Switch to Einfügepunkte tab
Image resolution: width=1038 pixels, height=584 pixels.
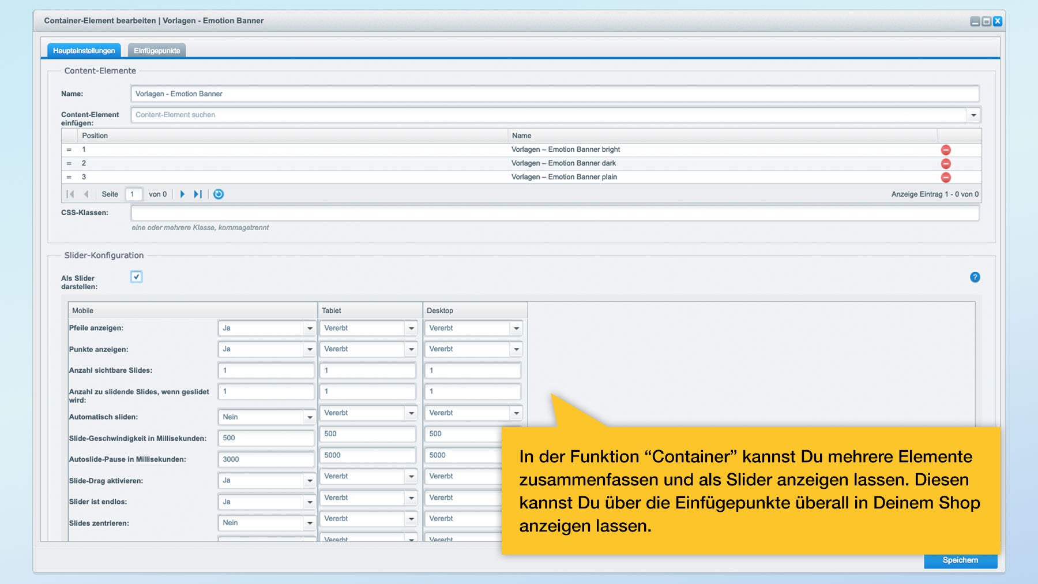click(x=157, y=51)
